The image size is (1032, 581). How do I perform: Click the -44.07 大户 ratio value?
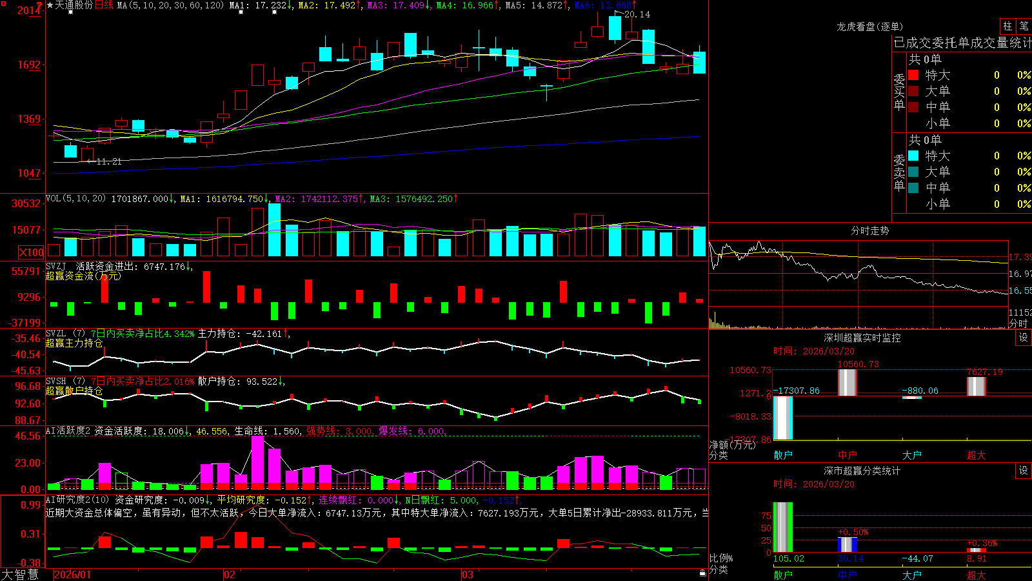[917, 558]
